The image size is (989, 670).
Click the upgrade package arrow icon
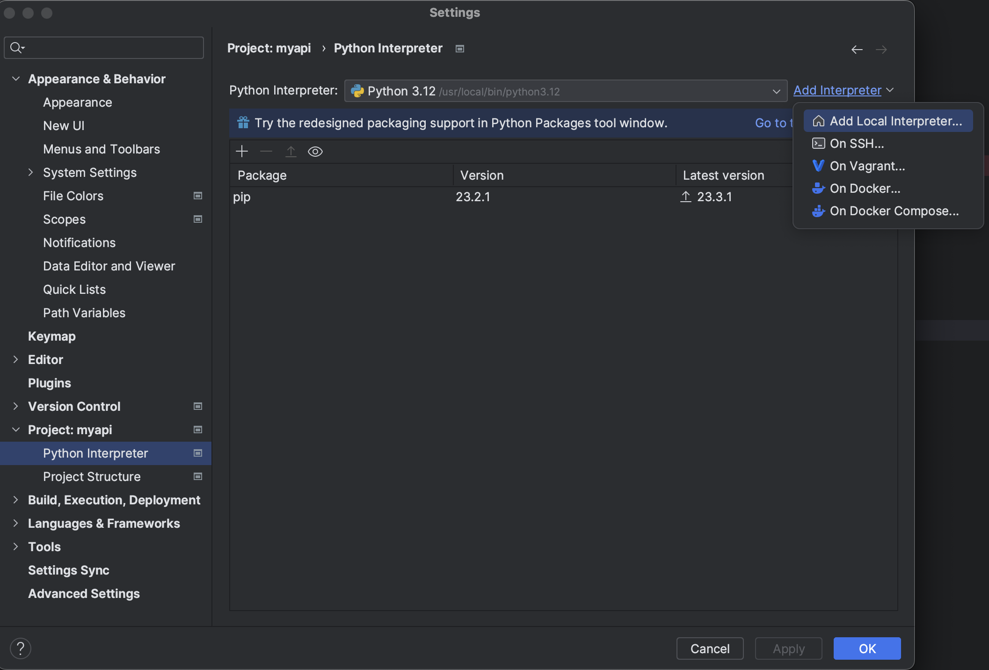pos(291,151)
